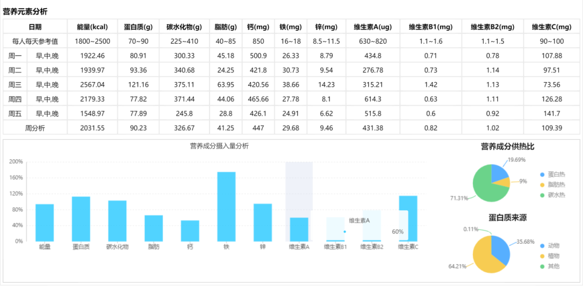The width and height of the screenshot is (583, 295).
Task: Click the 24.25 fat cell for 周二
Action: [226, 70]
